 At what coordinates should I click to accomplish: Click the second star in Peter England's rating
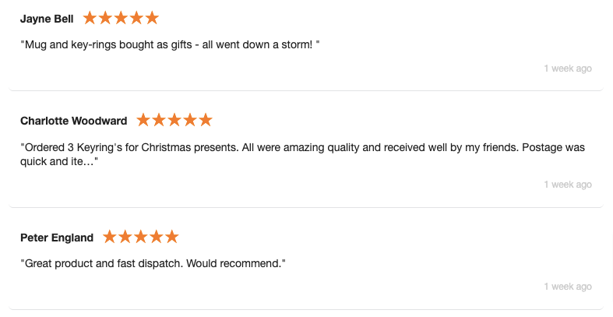click(125, 237)
